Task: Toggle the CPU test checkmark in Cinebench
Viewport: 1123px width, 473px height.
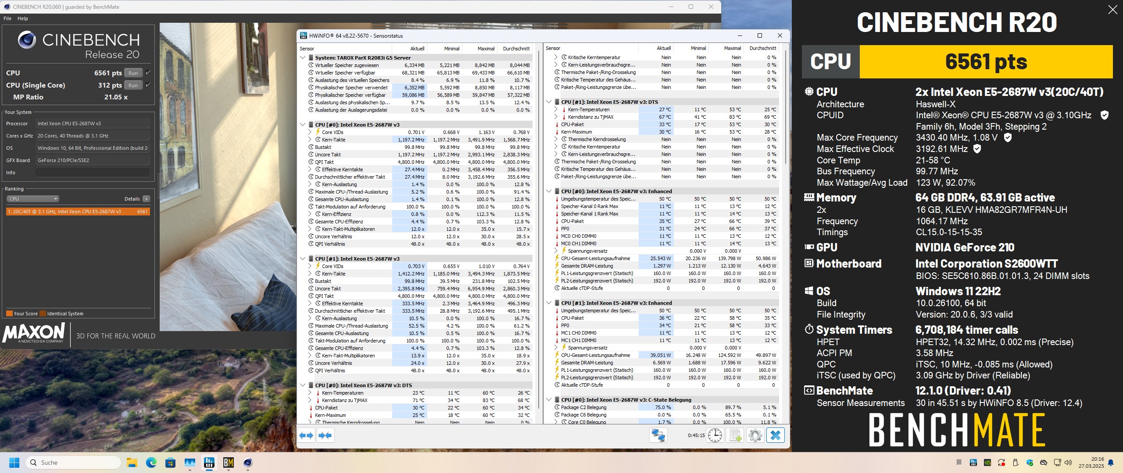Action: 148,73
